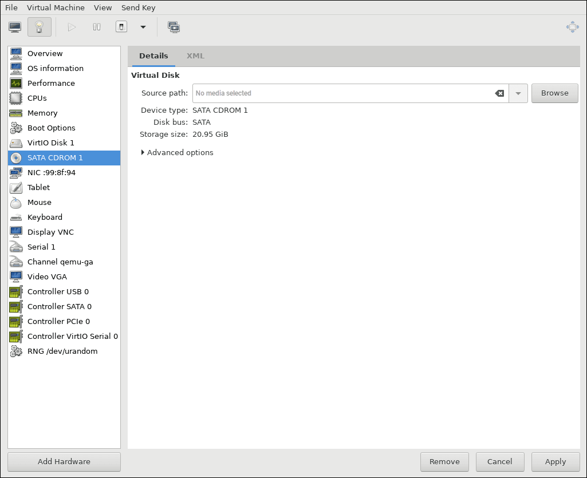Select Controller PCIe 0 card icon
The height and width of the screenshot is (478, 587).
[16, 322]
